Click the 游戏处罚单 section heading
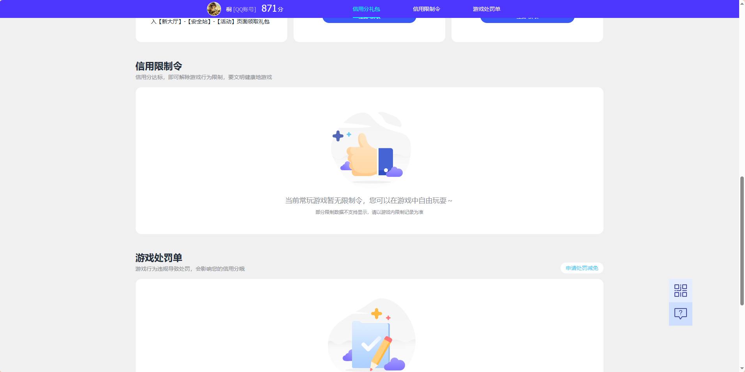 [x=159, y=258]
